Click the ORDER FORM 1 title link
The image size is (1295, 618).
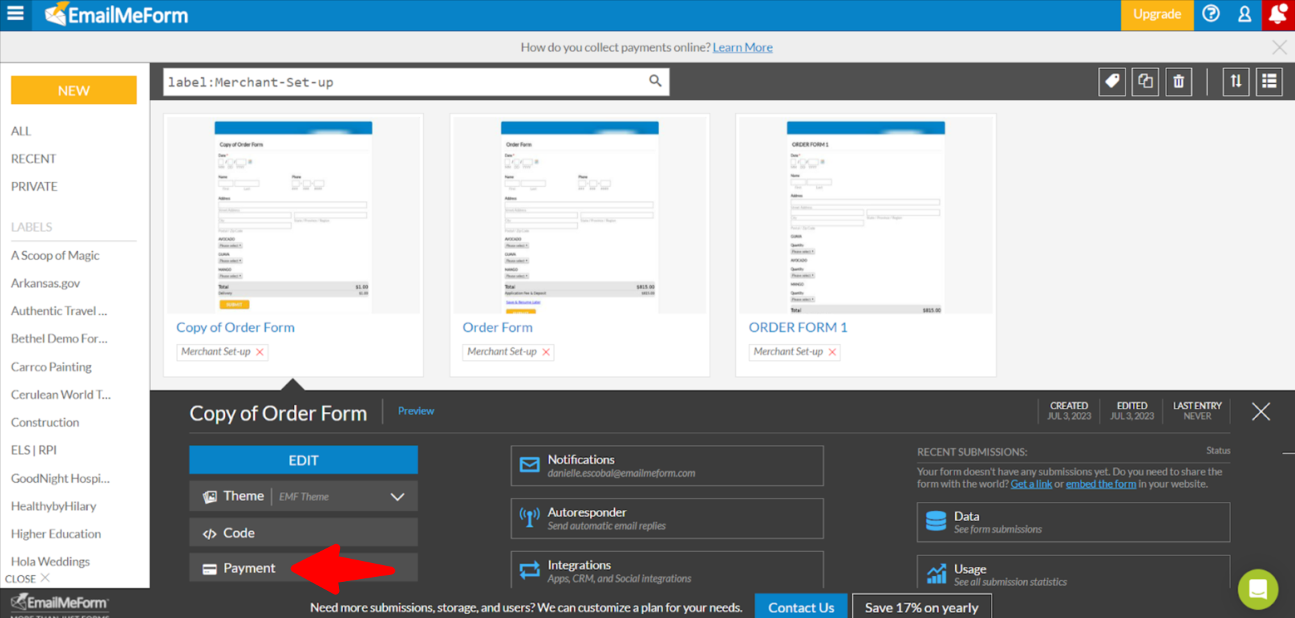click(x=798, y=327)
